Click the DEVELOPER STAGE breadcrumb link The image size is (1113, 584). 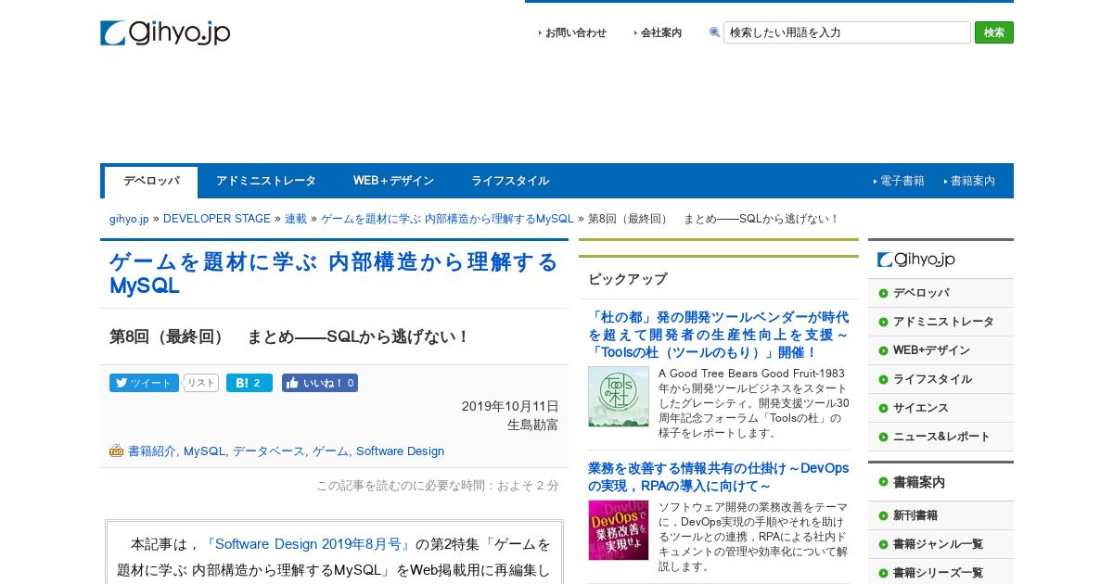(217, 219)
